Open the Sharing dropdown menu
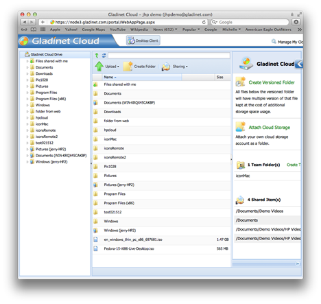The height and width of the screenshot is (304, 321). click(180, 67)
